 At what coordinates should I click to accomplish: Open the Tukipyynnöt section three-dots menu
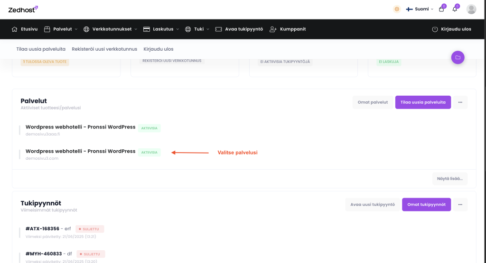click(460, 205)
